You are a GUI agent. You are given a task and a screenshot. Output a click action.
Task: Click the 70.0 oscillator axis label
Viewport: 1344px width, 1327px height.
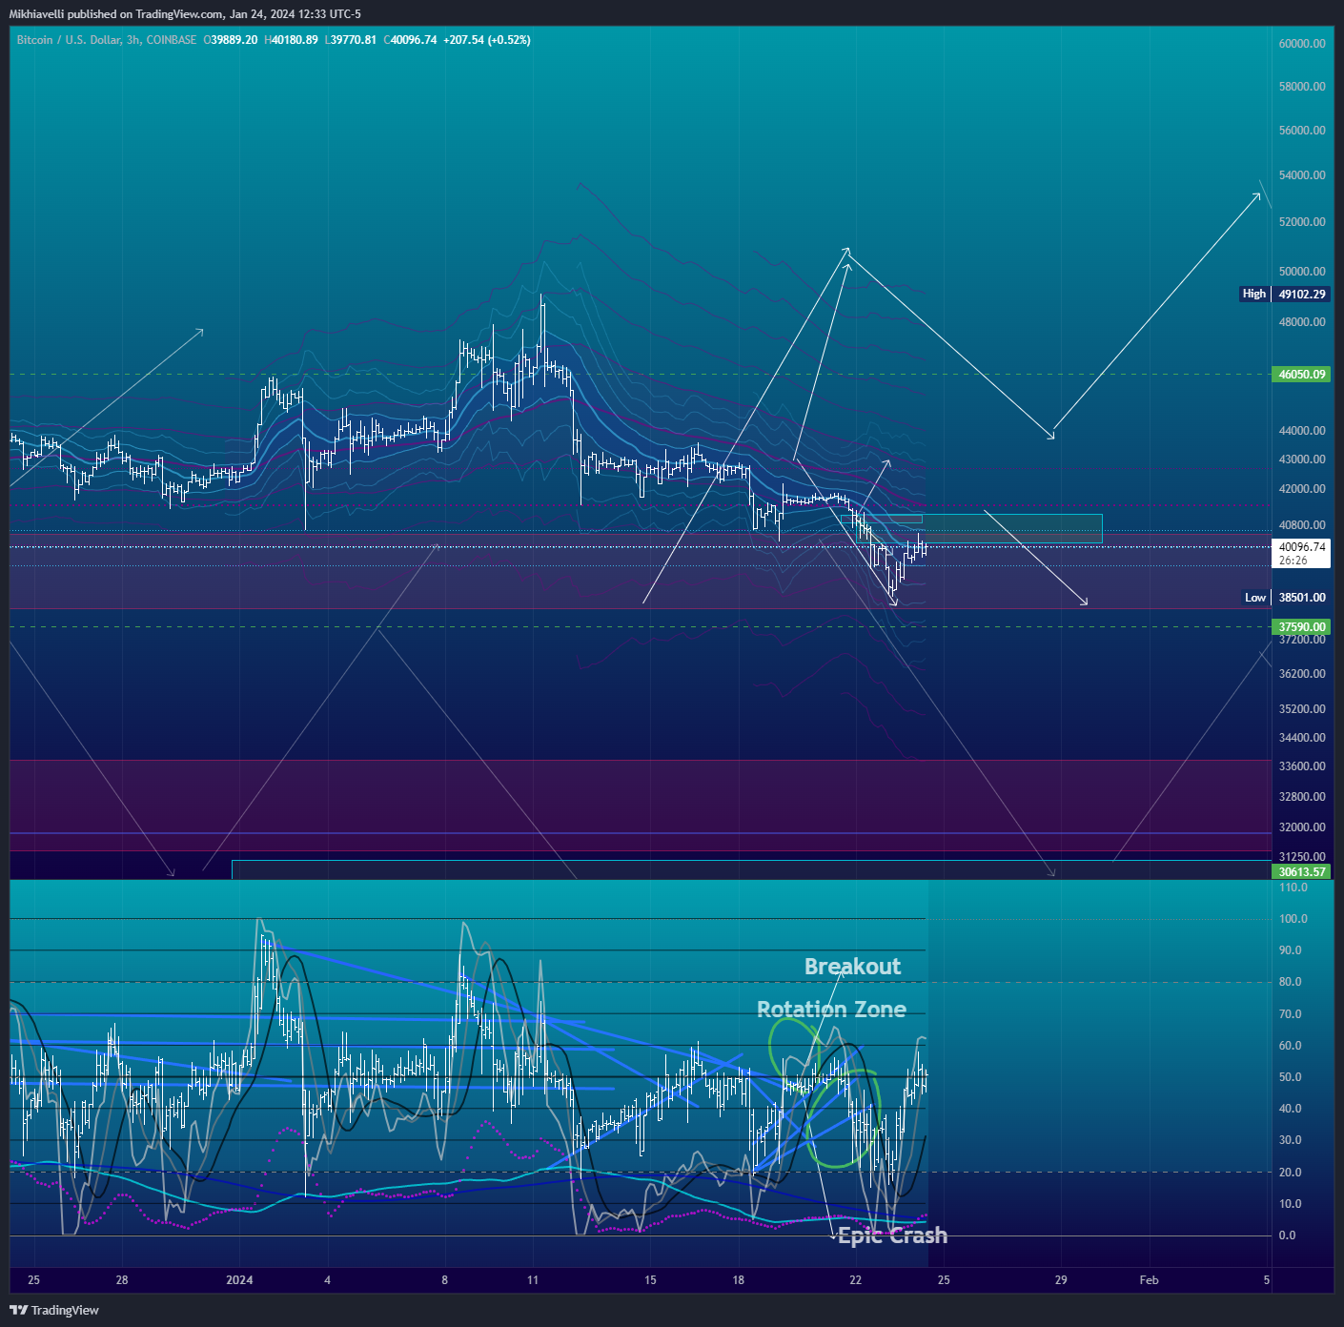1291,1014
